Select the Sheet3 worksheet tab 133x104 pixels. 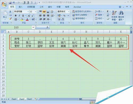[30, 99]
